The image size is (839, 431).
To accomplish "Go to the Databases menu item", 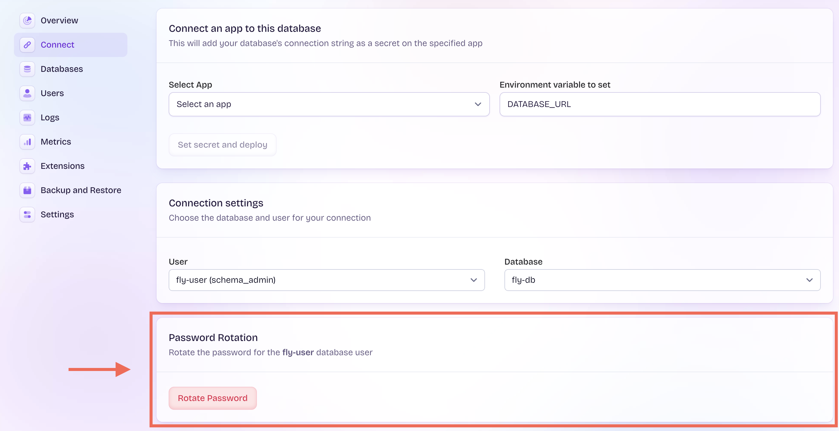I will pyautogui.click(x=62, y=69).
